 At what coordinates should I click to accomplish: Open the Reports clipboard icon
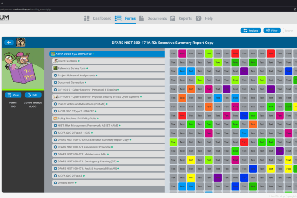pyautogui.click(x=173, y=18)
